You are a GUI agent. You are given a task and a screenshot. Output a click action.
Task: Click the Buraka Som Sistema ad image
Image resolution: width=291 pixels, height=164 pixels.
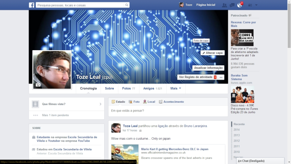pyautogui.click(x=242, y=94)
